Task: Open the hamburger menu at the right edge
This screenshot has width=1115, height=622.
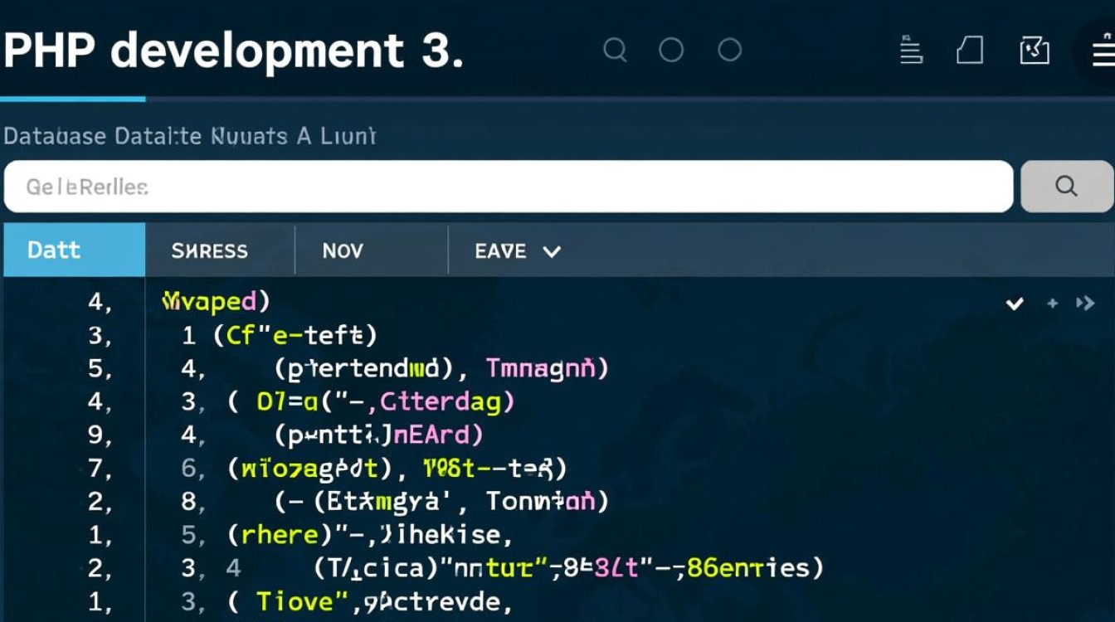Action: (x=1102, y=51)
